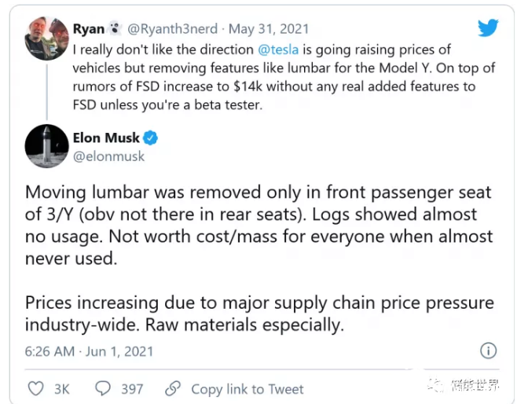Click the Twitter bird logo

point(488,28)
